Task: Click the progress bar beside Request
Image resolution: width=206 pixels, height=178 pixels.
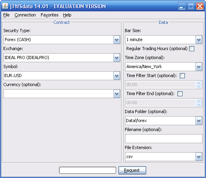Action: point(88,170)
